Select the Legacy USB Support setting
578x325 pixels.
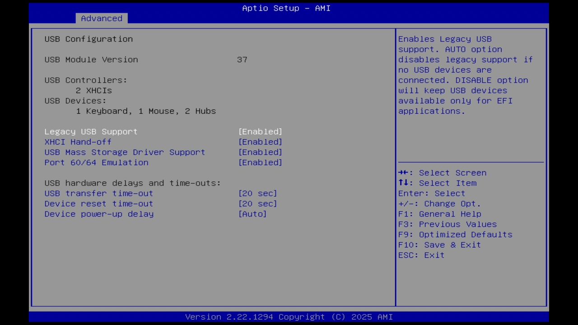[91, 131]
